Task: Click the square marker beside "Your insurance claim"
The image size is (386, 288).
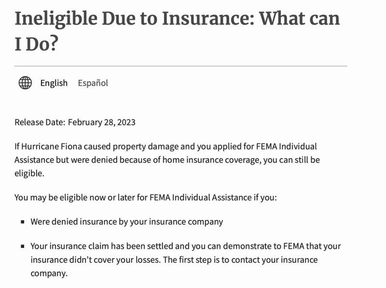Action: [23, 247]
